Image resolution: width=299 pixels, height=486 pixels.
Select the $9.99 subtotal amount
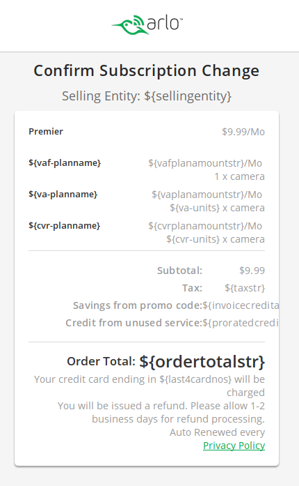[x=252, y=271]
